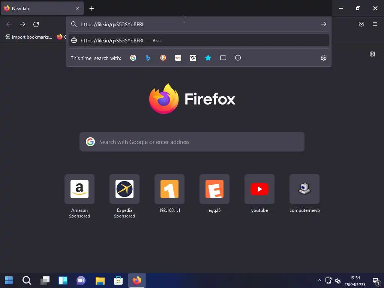Search this time with Wikipedia
Viewport: 384px width, 288px height.
(x=193, y=58)
